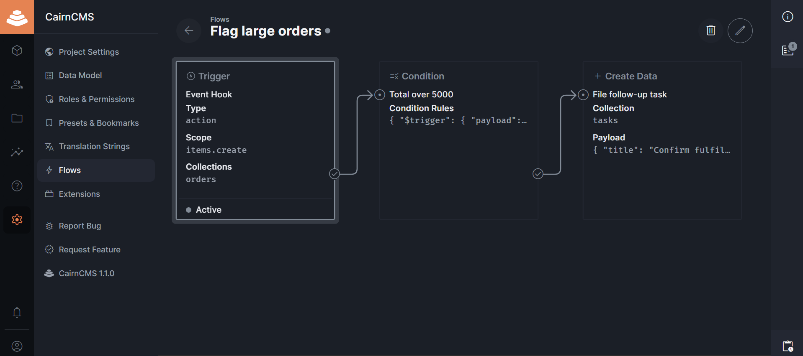803x356 pixels.
Task: Click the items.create scope value
Action: pos(216,150)
